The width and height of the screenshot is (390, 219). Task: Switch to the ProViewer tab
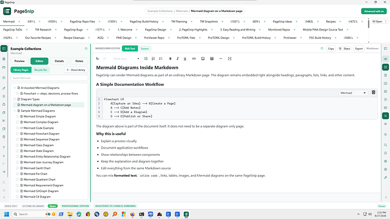[x=290, y=38]
